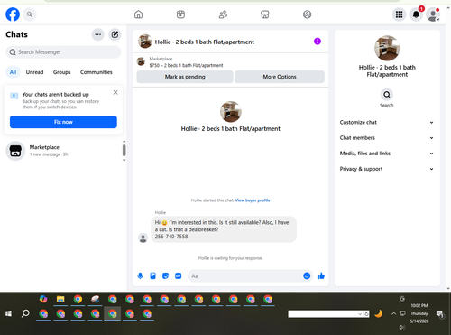451x335 pixels.
Task: Click the moon night-mode tray icon
Action: (378, 314)
